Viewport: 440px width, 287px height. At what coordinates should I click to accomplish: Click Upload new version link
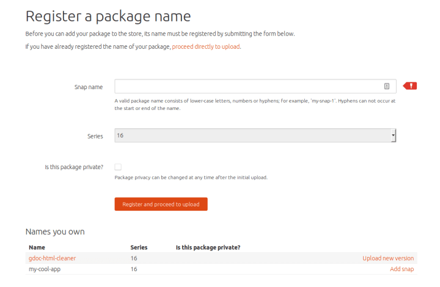[x=388, y=258]
